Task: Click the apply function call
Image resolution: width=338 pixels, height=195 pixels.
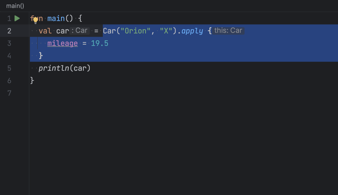Action: (x=192, y=31)
